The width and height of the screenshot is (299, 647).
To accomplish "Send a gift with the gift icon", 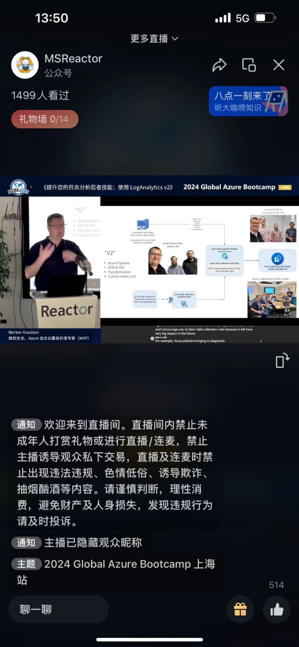I will pos(240,609).
